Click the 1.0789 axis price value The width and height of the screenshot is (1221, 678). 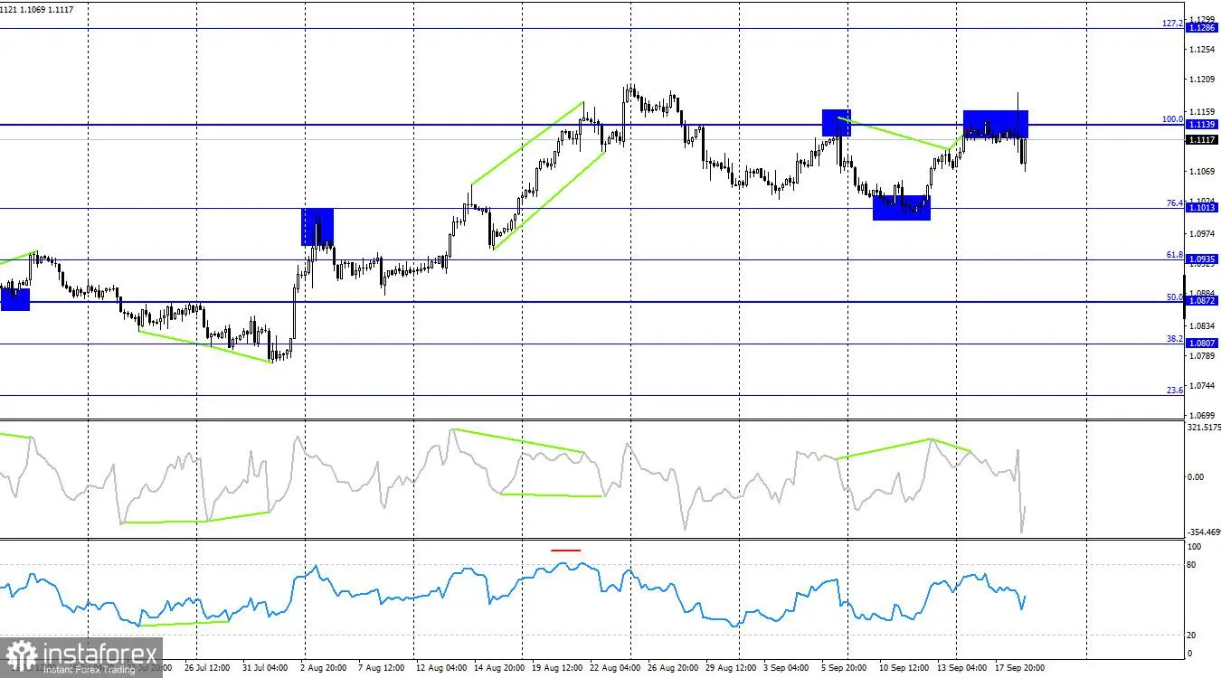coord(1202,355)
